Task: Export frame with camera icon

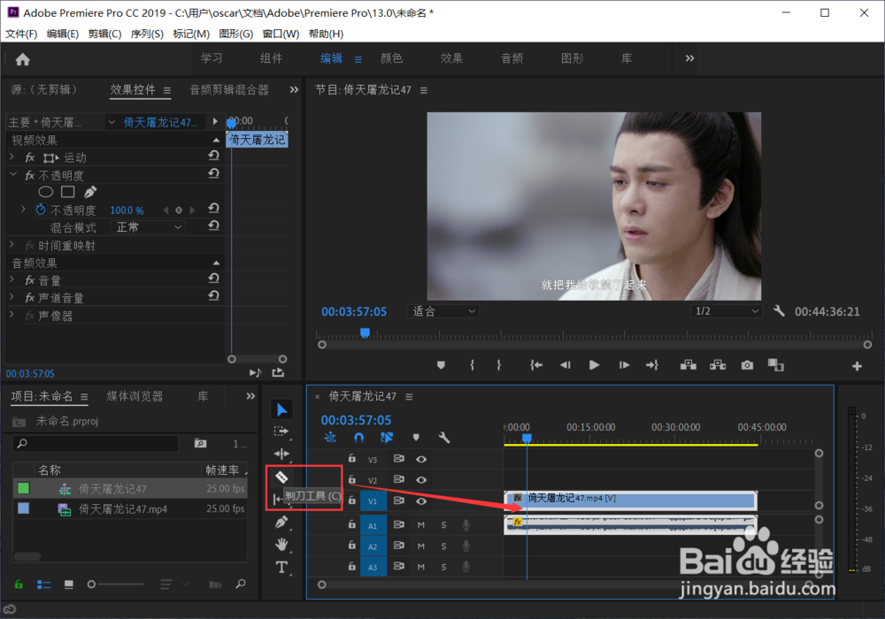Action: (747, 365)
